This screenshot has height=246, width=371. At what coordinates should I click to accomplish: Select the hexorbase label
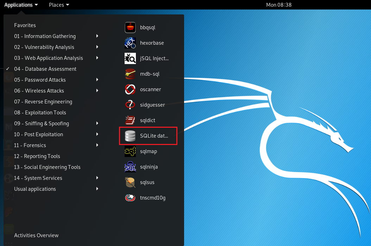152,43
